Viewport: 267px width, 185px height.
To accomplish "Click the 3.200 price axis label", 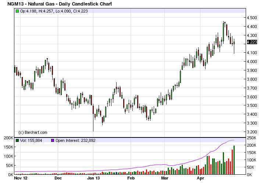I will (x=252, y=132).
